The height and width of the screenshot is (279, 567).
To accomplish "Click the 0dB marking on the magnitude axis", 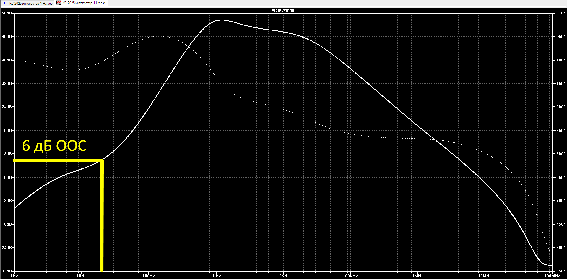I will (8, 177).
